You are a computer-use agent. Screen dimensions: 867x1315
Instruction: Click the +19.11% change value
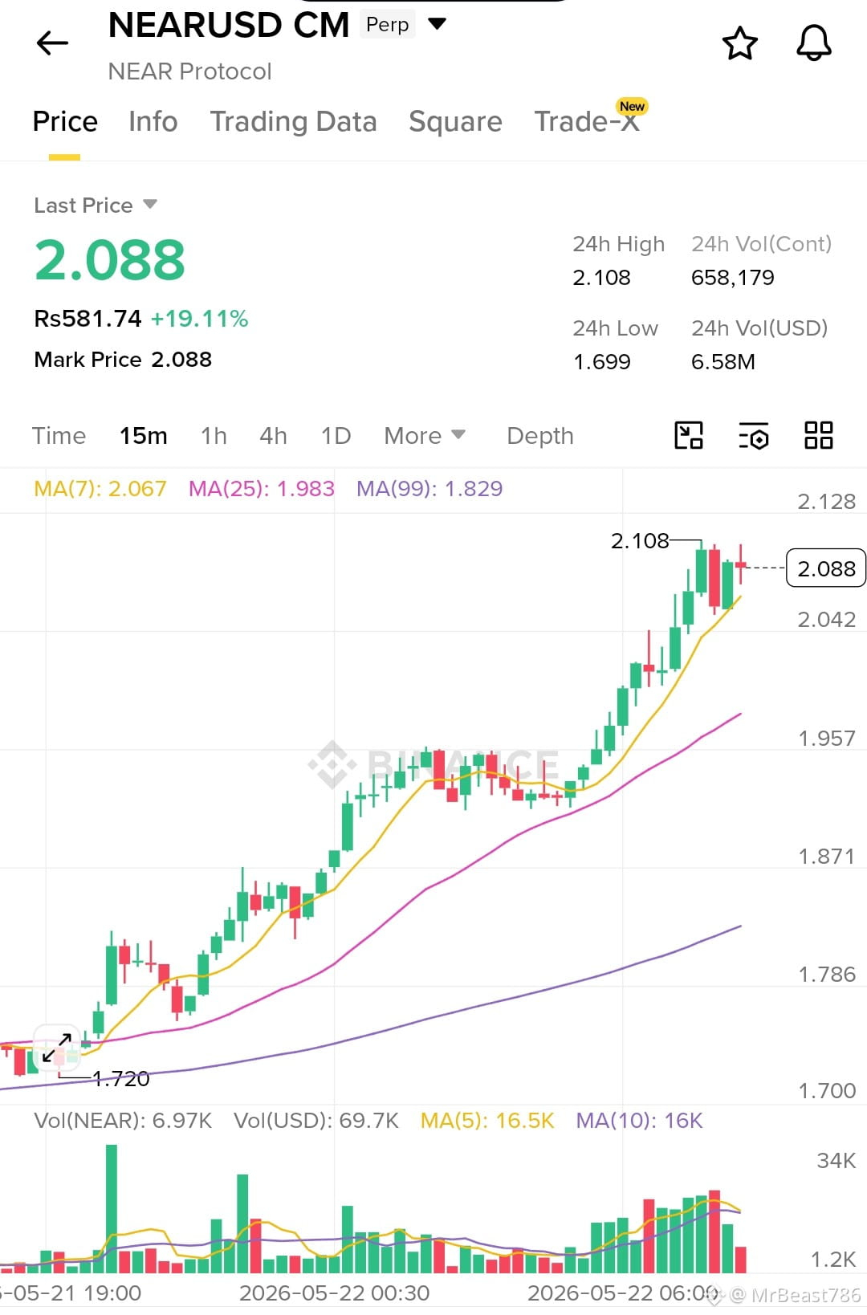199,319
